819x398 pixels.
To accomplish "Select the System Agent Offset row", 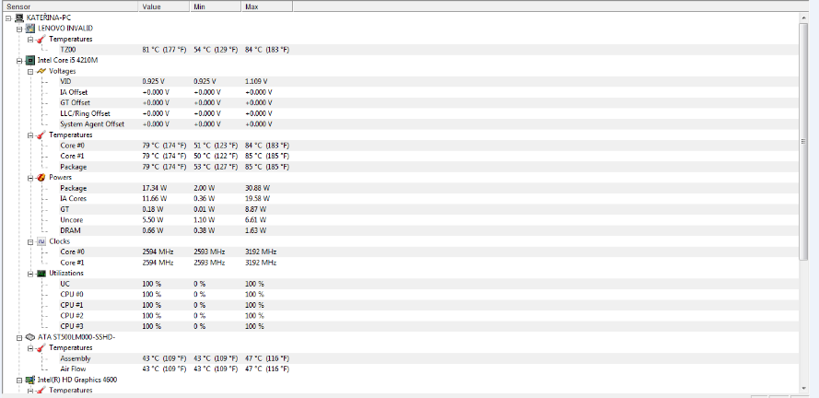I will [x=92, y=123].
